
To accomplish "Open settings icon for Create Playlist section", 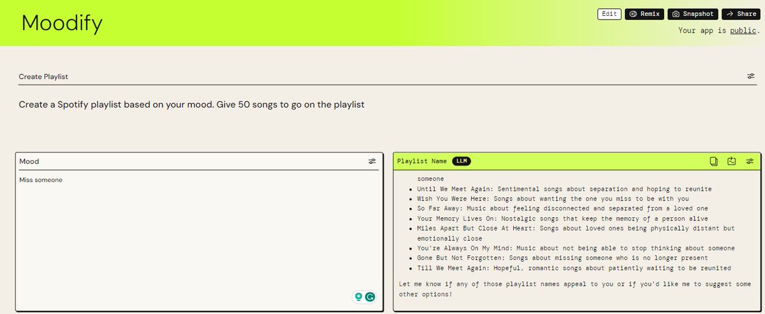I will (x=750, y=76).
